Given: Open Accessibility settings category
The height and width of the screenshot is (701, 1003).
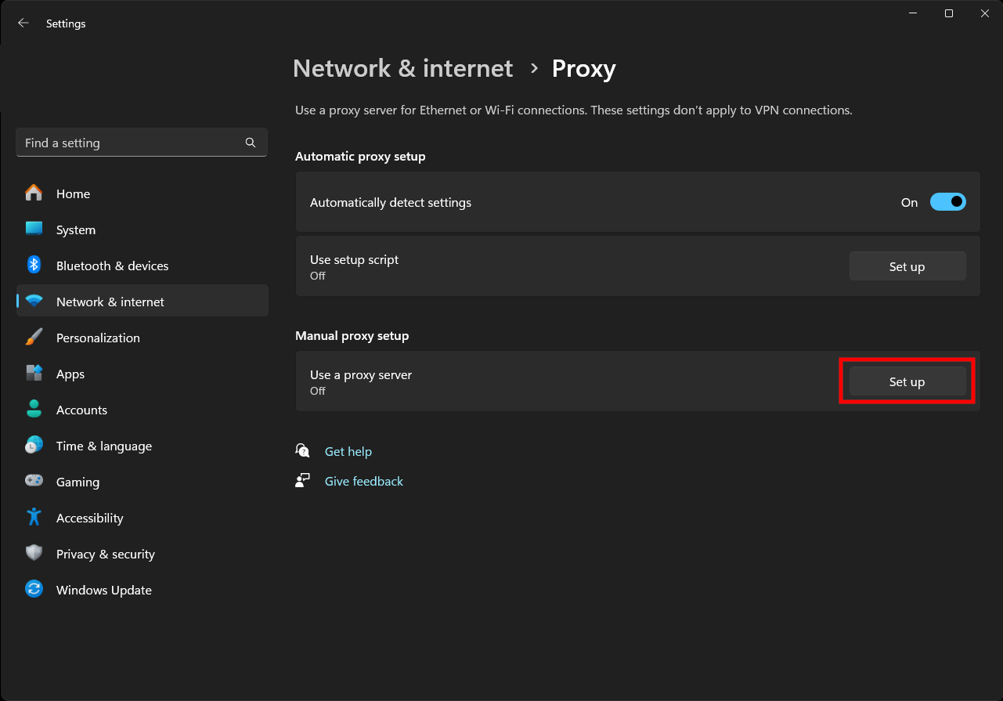Looking at the screenshot, I should coord(89,518).
